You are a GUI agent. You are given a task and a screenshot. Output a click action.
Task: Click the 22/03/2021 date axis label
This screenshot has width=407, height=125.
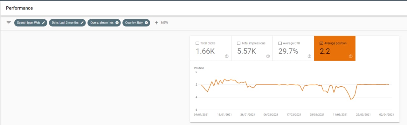click(x=363, y=115)
